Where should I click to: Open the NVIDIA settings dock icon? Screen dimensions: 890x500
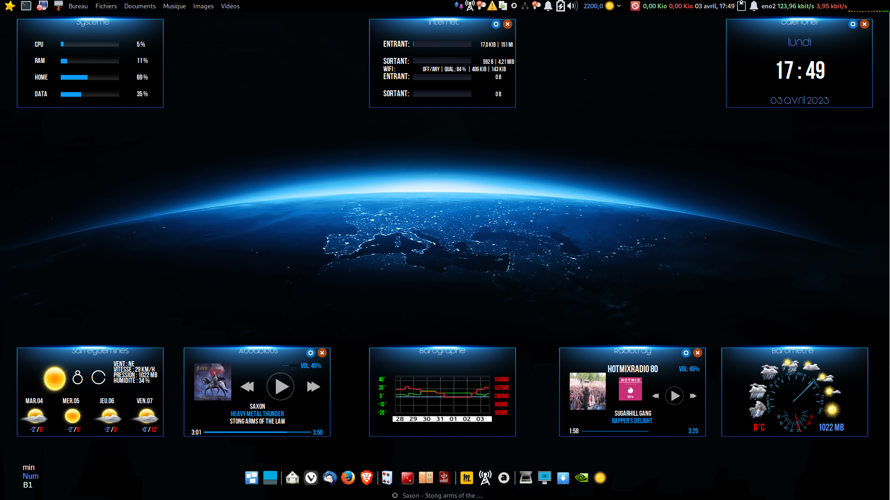(581, 477)
